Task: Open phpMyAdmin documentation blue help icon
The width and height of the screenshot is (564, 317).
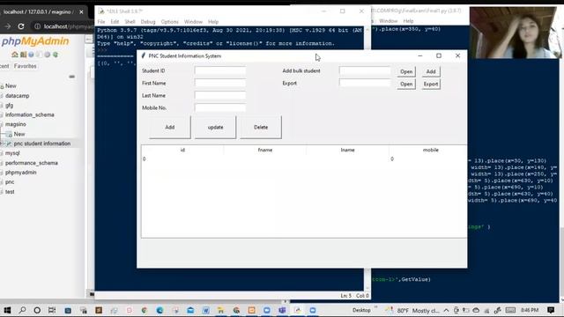Action: [x=32, y=55]
